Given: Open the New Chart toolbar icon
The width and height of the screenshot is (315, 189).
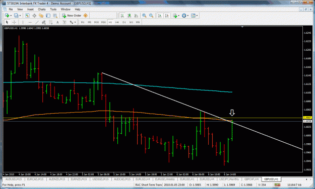Looking at the screenshot, I should point(7,16).
